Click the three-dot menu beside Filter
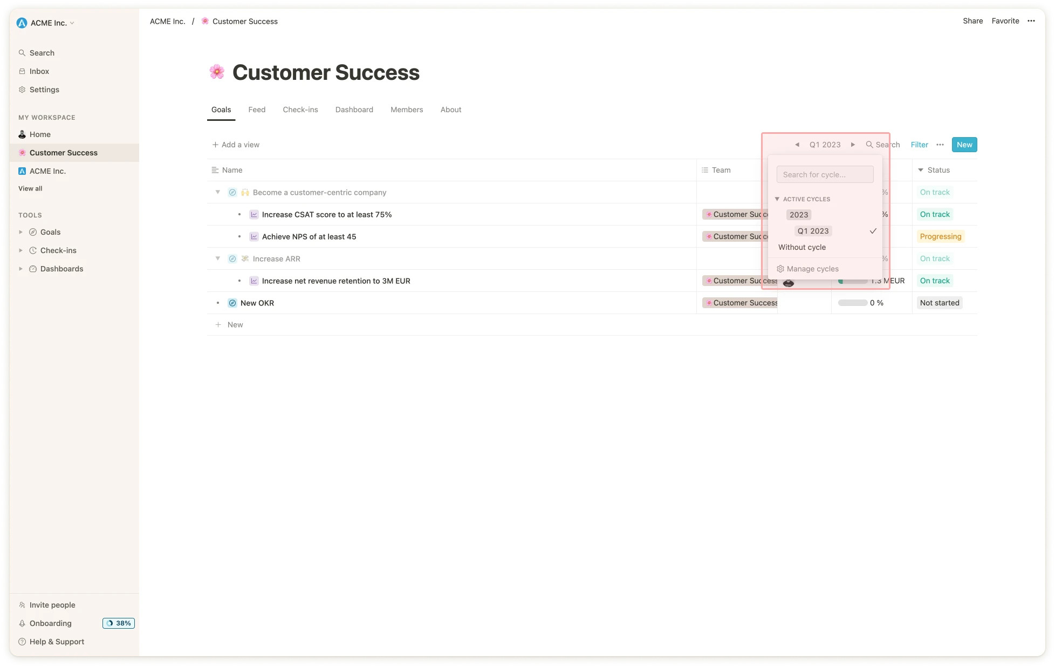 click(x=940, y=145)
